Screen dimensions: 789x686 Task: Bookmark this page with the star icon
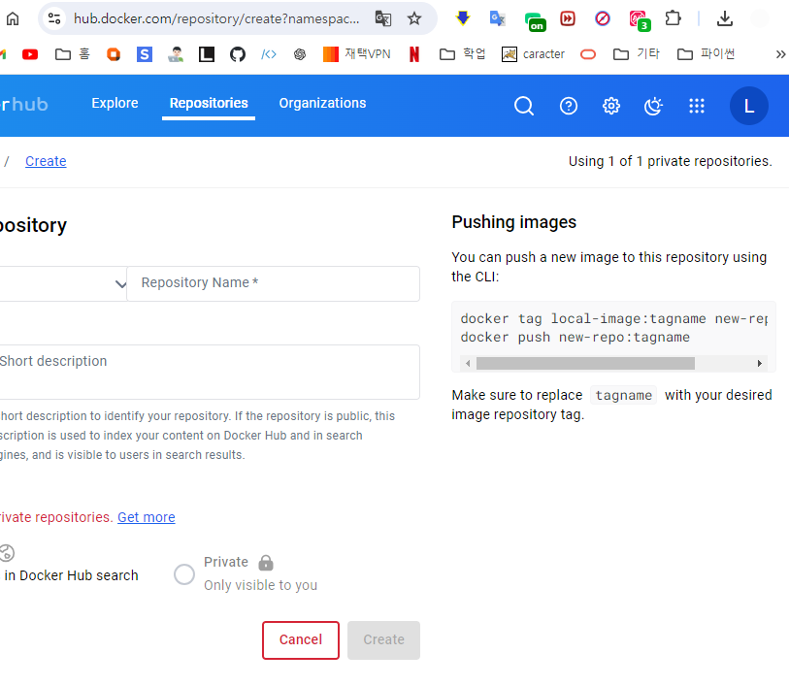[414, 19]
